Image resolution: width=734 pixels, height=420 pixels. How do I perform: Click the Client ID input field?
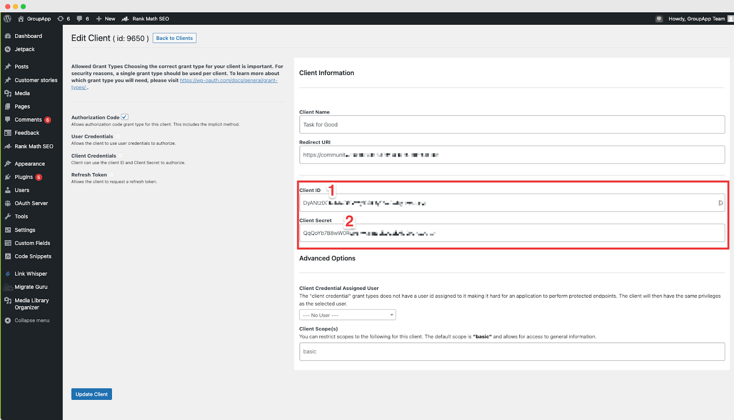512,203
